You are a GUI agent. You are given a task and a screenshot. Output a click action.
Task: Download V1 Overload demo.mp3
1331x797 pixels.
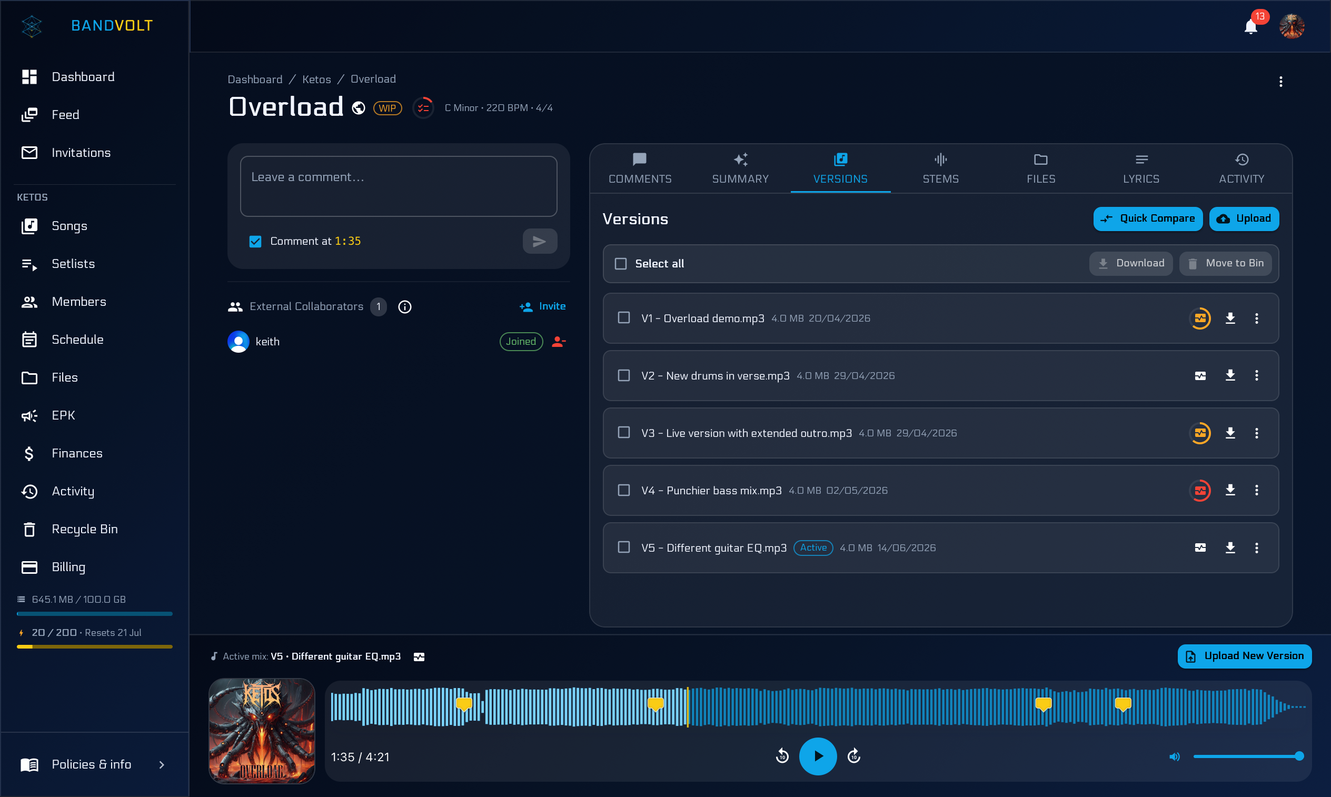point(1230,318)
